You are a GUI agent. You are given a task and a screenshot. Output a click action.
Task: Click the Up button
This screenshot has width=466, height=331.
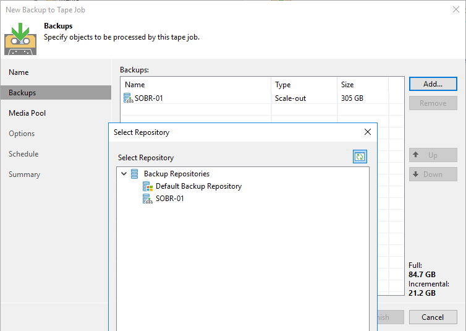coord(433,155)
